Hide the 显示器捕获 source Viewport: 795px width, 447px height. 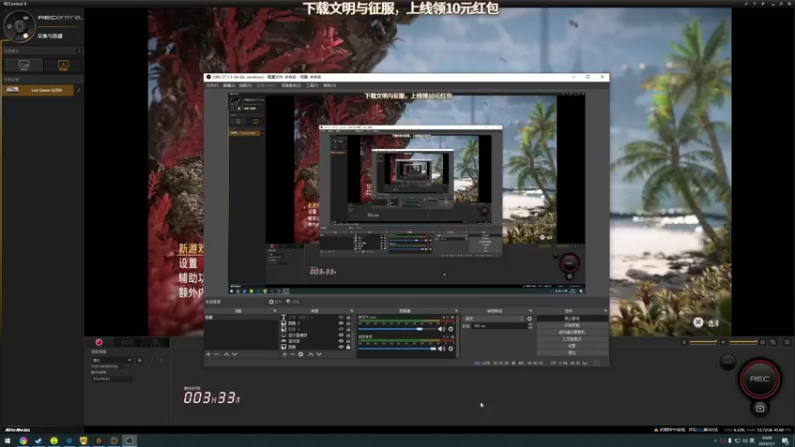[x=341, y=335]
